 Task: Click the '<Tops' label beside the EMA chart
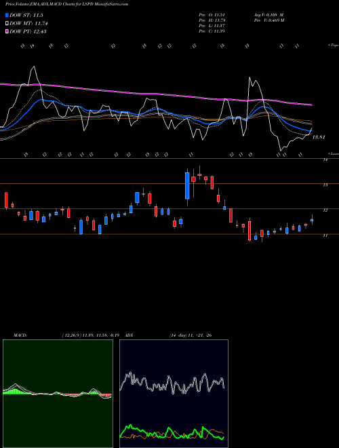click(x=334, y=45)
